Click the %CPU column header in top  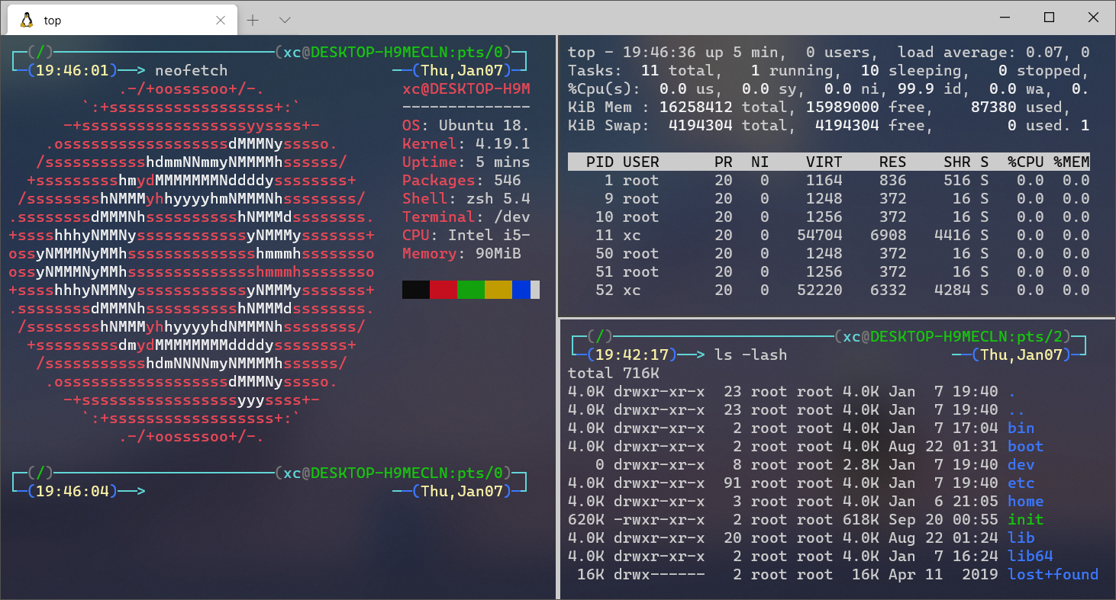tap(1025, 162)
